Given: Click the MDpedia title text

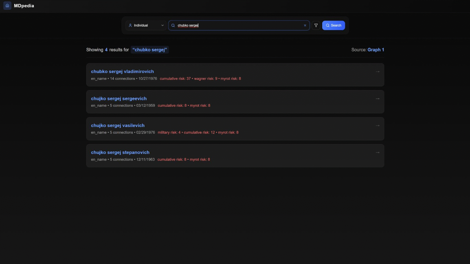Looking at the screenshot, I should (x=24, y=6).
